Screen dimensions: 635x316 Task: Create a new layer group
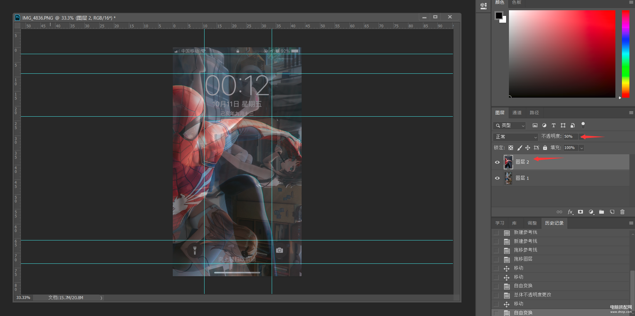pyautogui.click(x=601, y=212)
